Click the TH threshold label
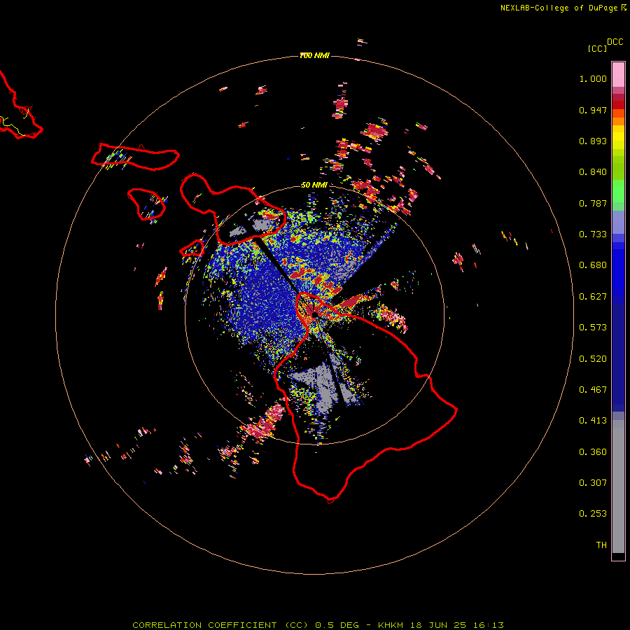Screen dimensions: 630x630 coord(601,545)
